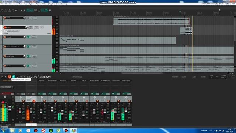Open the View menu
Screen dimensions: 236x133
point(11,4)
